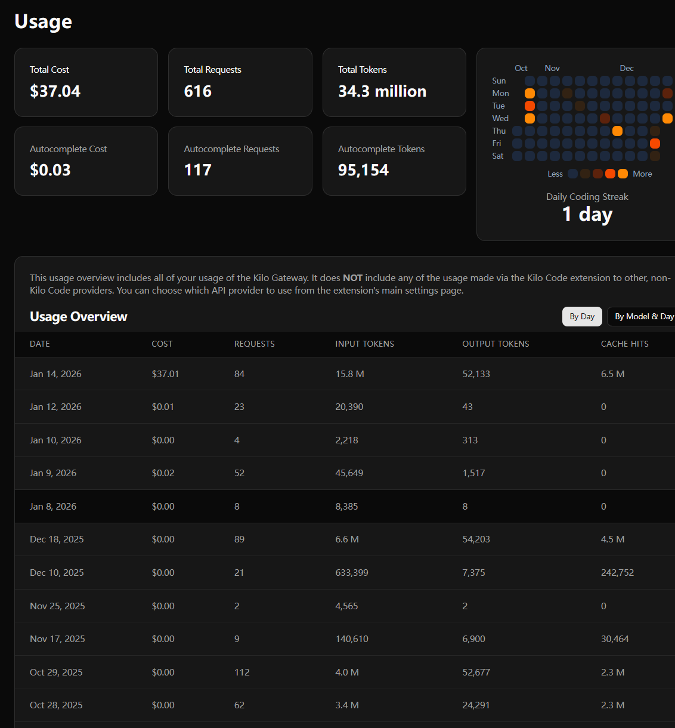Click the Autocomplete Tokens 95,154 card
The height and width of the screenshot is (728, 675).
click(x=394, y=161)
